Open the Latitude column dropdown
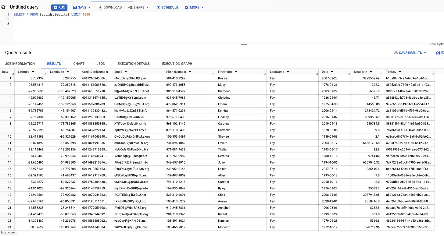Image resolution: width=444 pixels, height=236 pixels. (x=34, y=72)
